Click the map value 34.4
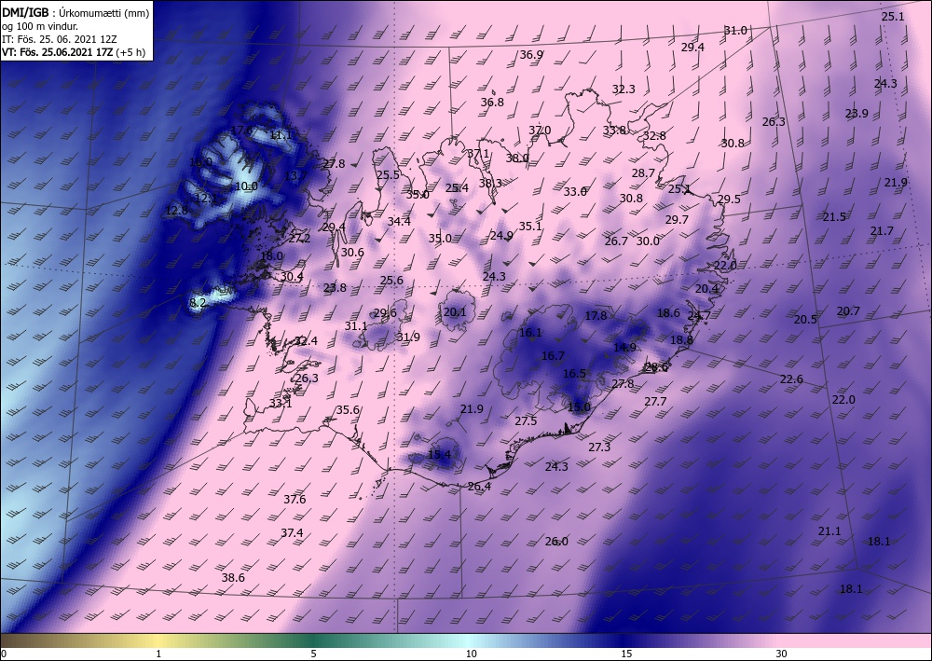This screenshot has height=661, width=932. tap(399, 222)
